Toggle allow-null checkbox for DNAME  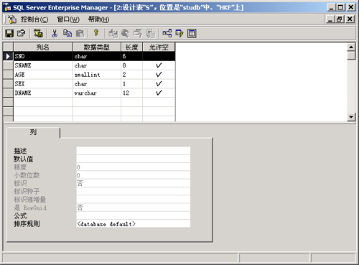point(159,93)
